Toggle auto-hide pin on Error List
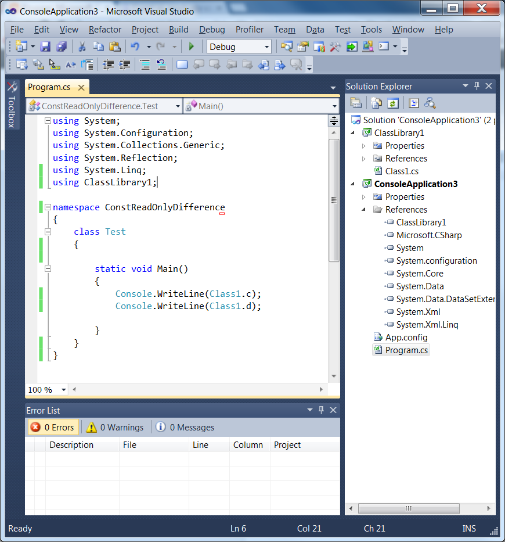 click(x=321, y=410)
